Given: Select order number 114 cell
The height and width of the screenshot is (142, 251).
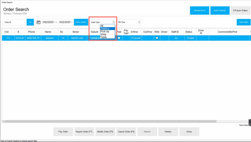Looking at the screenshot, I should (x=8, y=38).
